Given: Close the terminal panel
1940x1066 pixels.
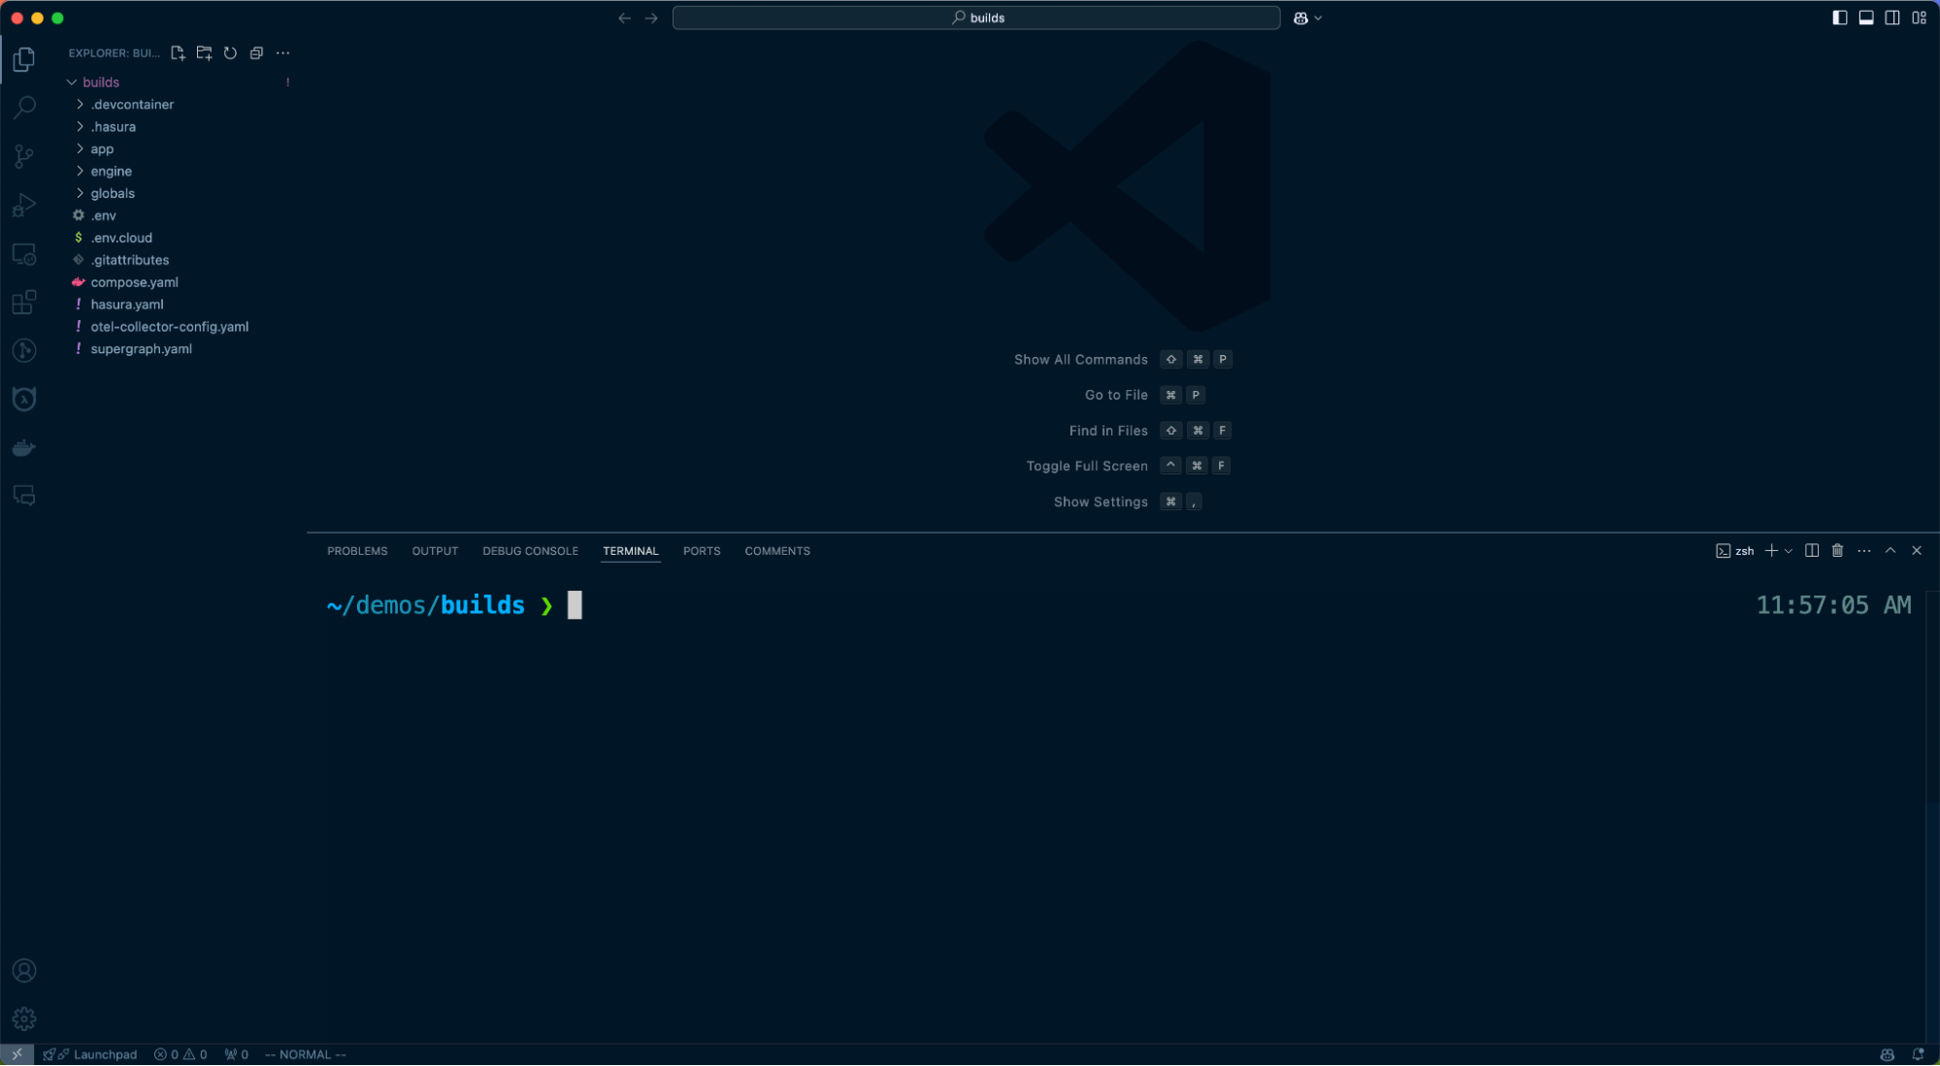Looking at the screenshot, I should (1916, 551).
